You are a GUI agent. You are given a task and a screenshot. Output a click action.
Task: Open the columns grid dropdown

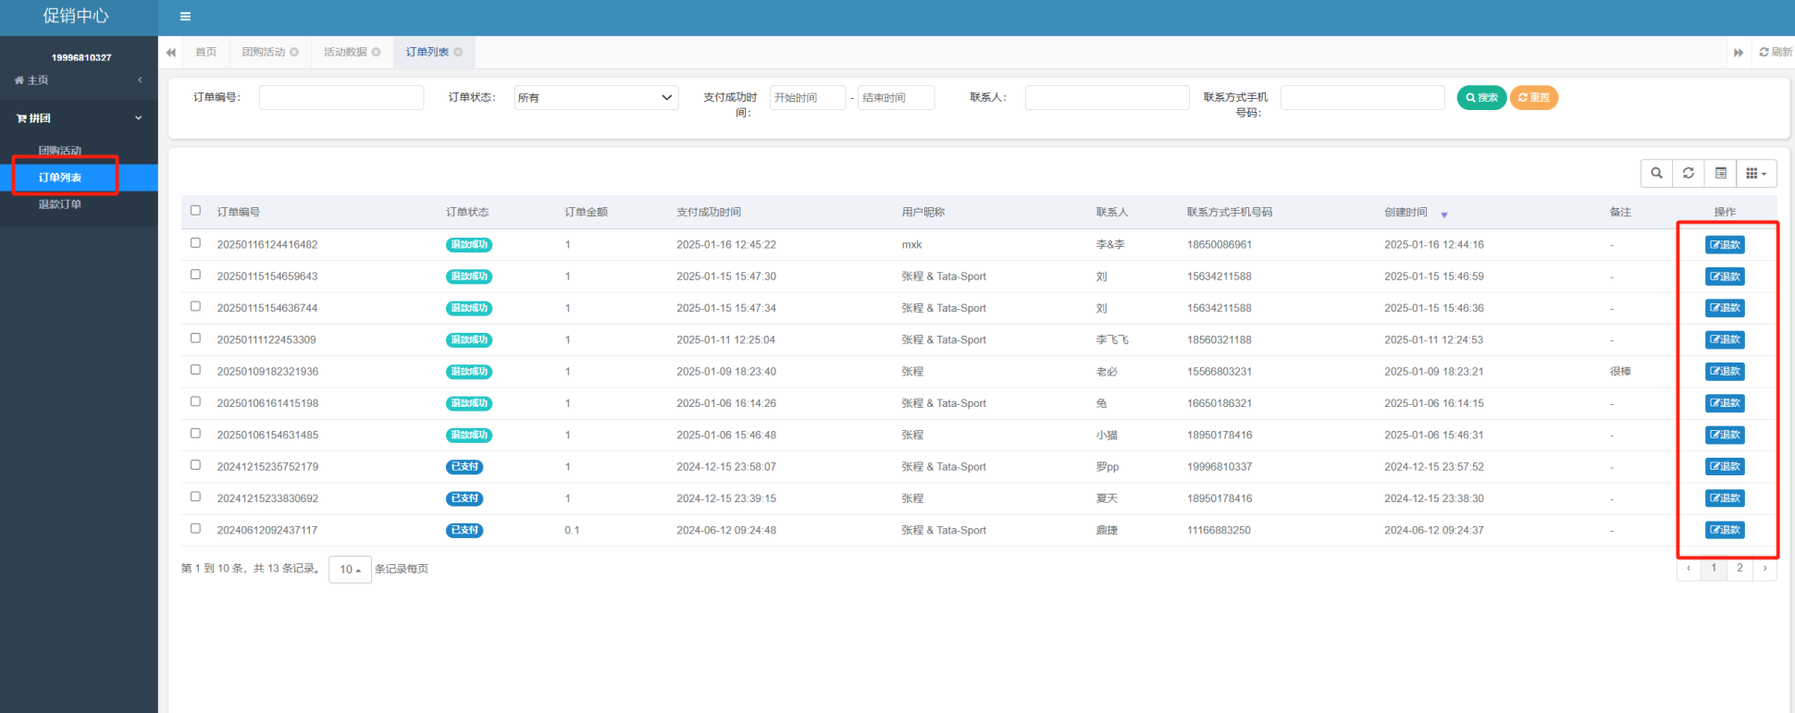1755,173
